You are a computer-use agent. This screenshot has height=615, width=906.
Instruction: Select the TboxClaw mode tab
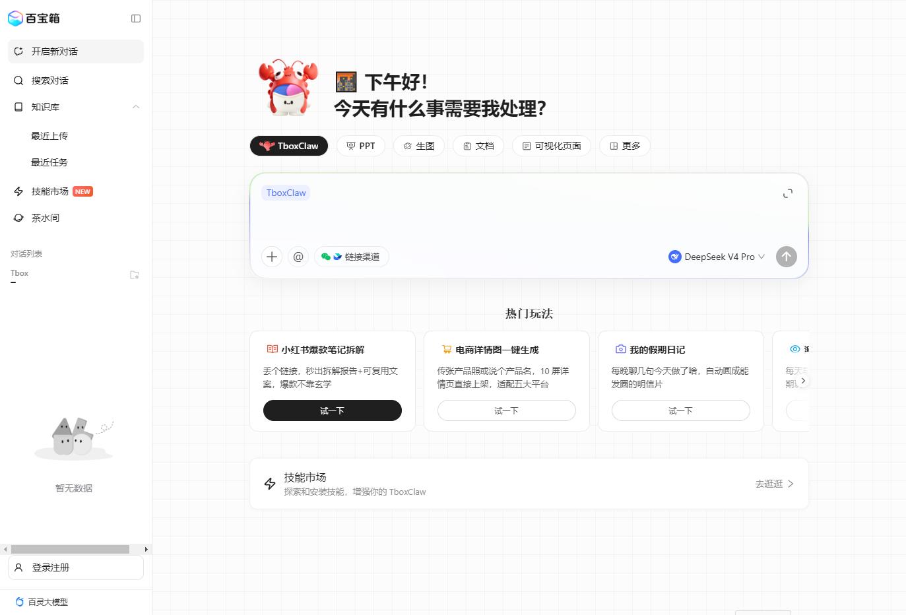tap(289, 146)
